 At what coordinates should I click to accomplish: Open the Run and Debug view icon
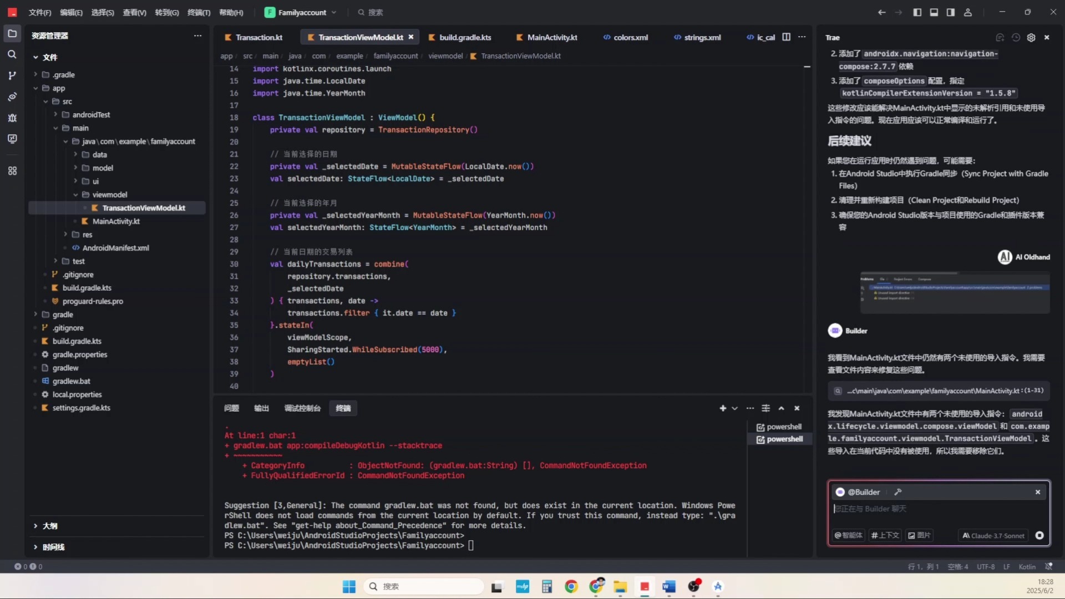(x=12, y=118)
